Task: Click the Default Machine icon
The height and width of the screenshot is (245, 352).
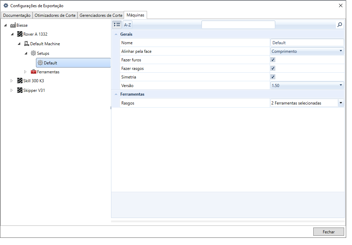Action: point(27,44)
